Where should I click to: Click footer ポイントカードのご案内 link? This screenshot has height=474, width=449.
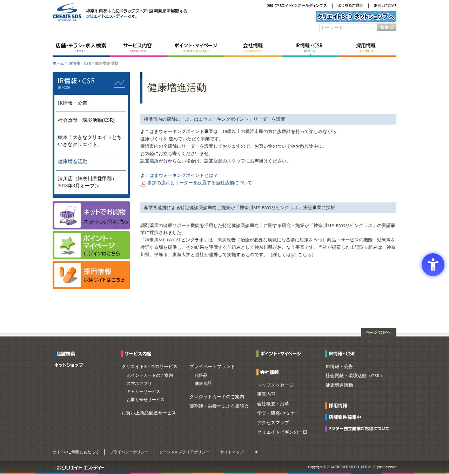tap(150, 375)
